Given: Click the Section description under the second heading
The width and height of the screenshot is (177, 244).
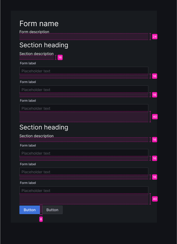Looking at the screenshot, I should [x=37, y=136].
